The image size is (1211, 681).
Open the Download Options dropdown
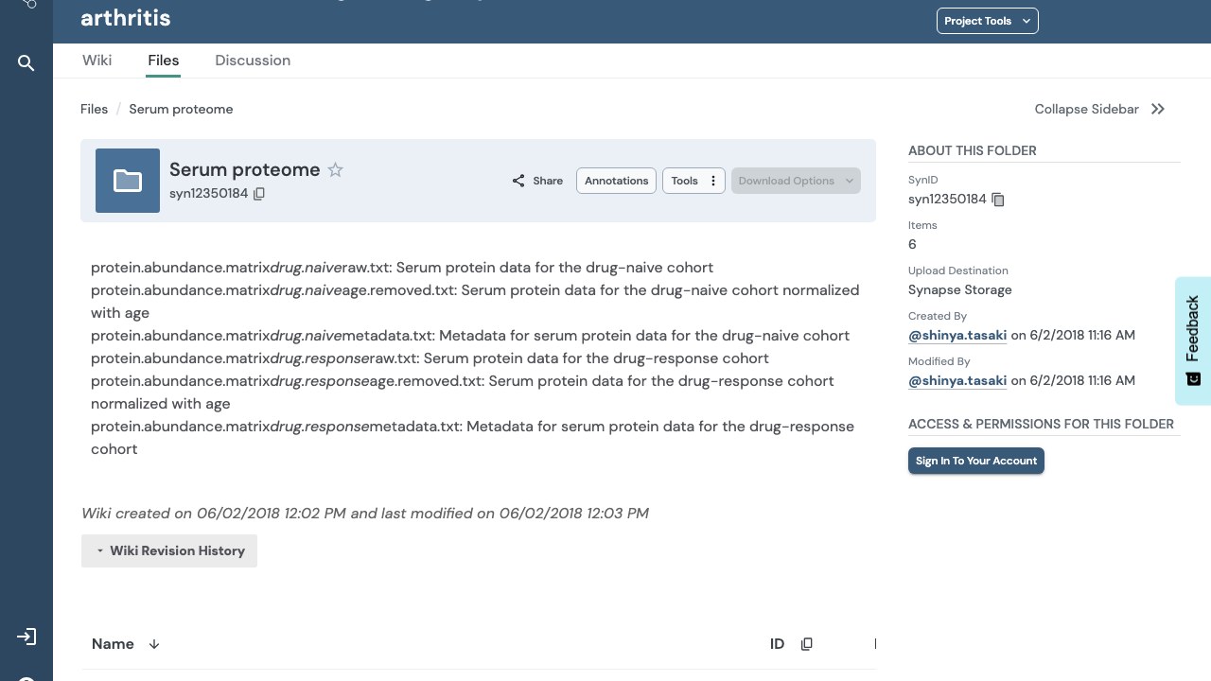point(796,181)
